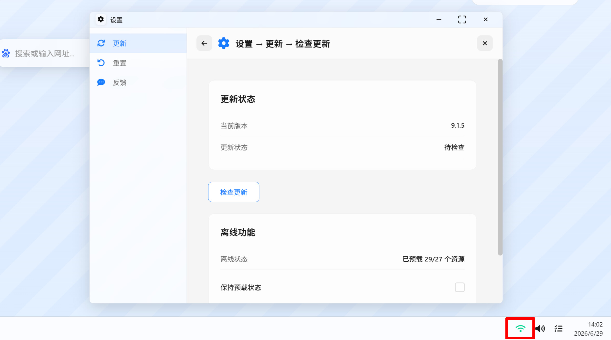The width and height of the screenshot is (611, 340).
Task: Click the blue gear icon in breadcrumb
Action: tap(224, 43)
